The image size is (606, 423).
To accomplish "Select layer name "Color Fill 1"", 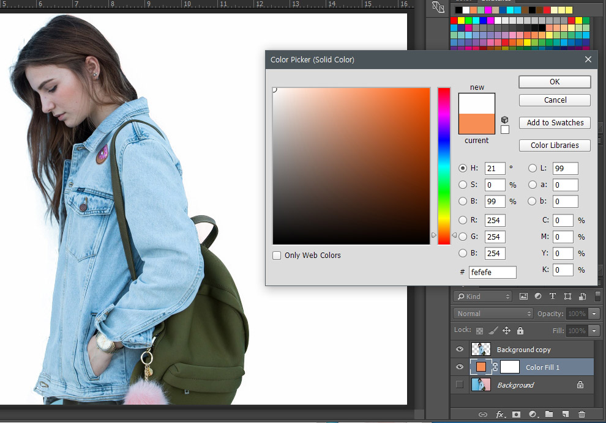I will tap(542, 367).
